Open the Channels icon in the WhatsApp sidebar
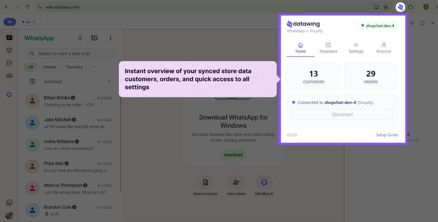This screenshot has height=222, width=438. point(9,63)
